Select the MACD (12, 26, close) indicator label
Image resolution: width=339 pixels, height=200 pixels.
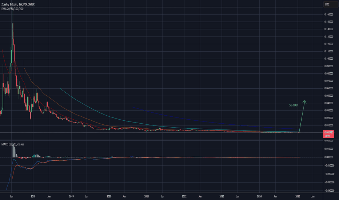(x=12, y=144)
